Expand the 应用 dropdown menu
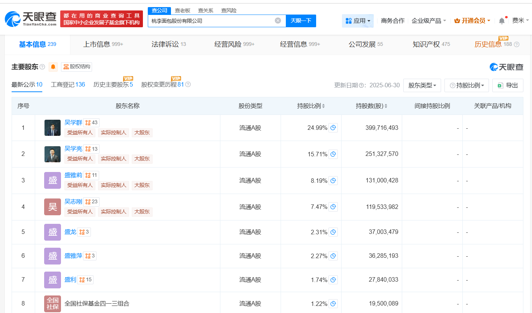The height and width of the screenshot is (313, 532). coord(358,21)
